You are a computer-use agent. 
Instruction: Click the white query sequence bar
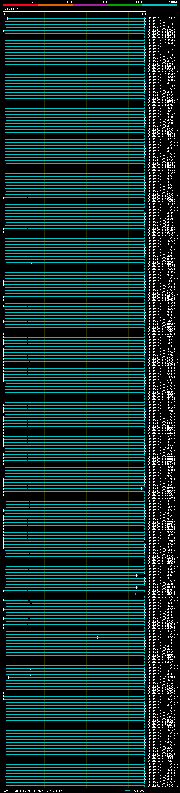(x=74, y=11)
